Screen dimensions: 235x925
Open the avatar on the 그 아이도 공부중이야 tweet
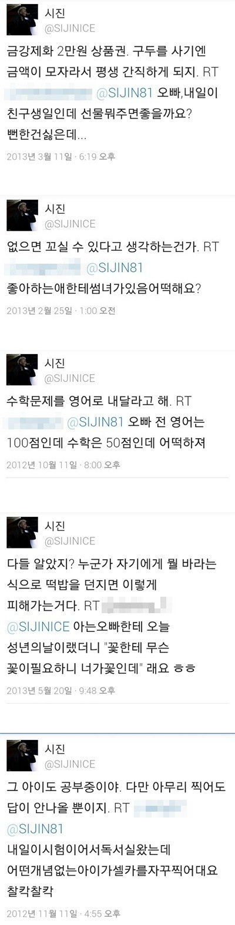coord(22,756)
